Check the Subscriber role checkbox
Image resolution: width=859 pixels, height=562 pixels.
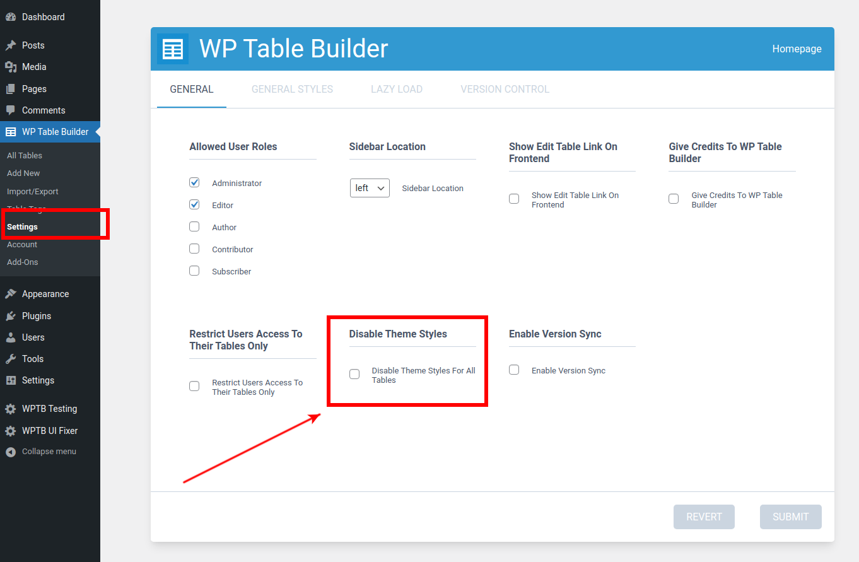pyautogui.click(x=194, y=271)
